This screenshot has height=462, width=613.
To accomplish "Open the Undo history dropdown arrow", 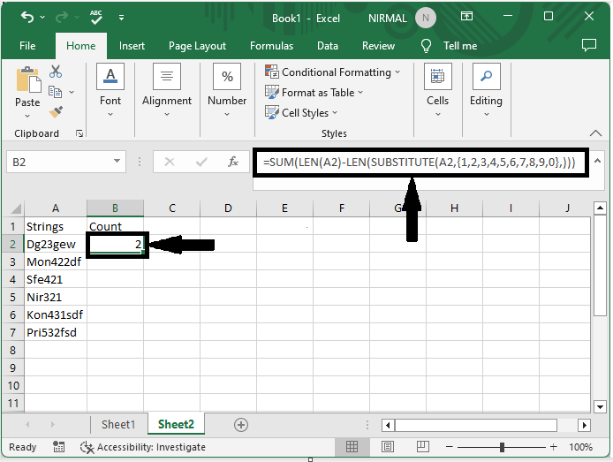I will pyautogui.click(x=42, y=17).
